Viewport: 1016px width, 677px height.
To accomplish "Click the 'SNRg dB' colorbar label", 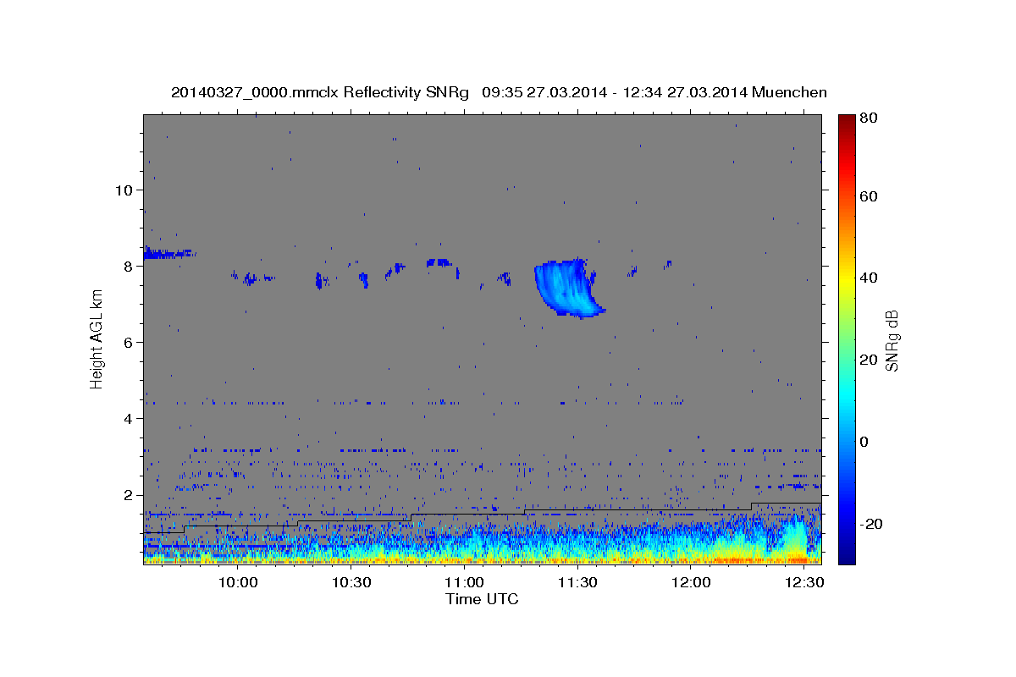I will pyautogui.click(x=892, y=341).
